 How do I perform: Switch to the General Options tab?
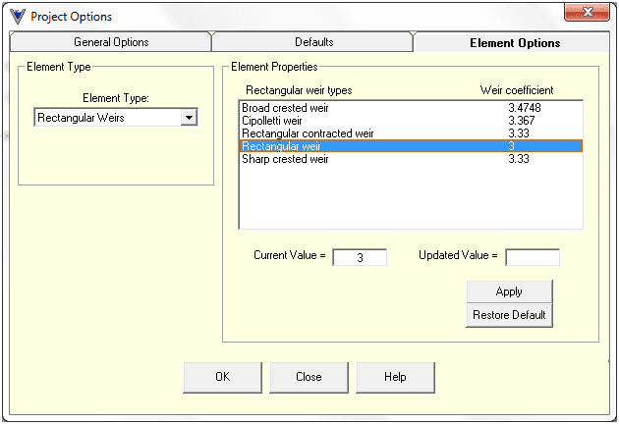[111, 42]
